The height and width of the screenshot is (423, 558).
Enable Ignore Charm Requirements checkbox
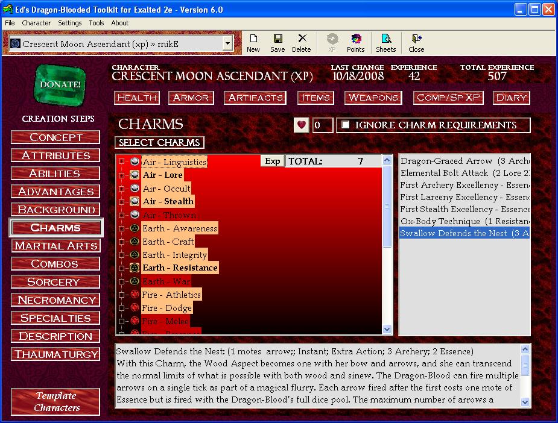345,125
